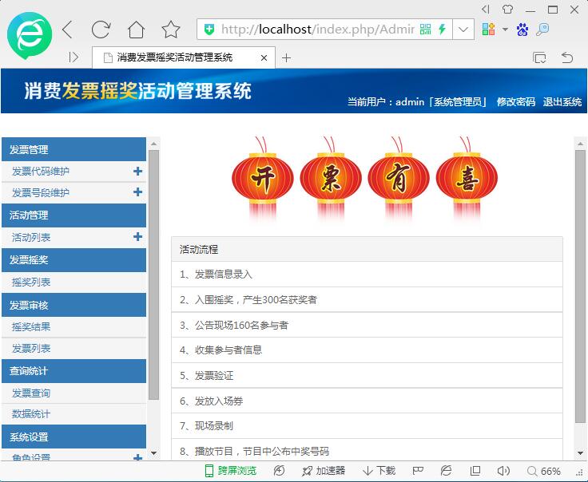The image size is (588, 482).
Task: Click the 修改密码 link
Action: tap(515, 102)
